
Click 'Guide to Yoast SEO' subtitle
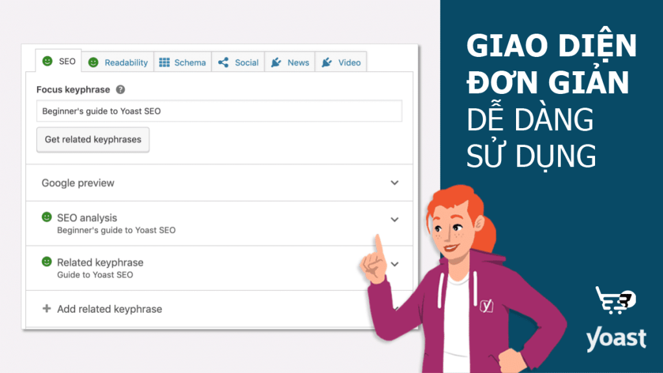point(95,275)
